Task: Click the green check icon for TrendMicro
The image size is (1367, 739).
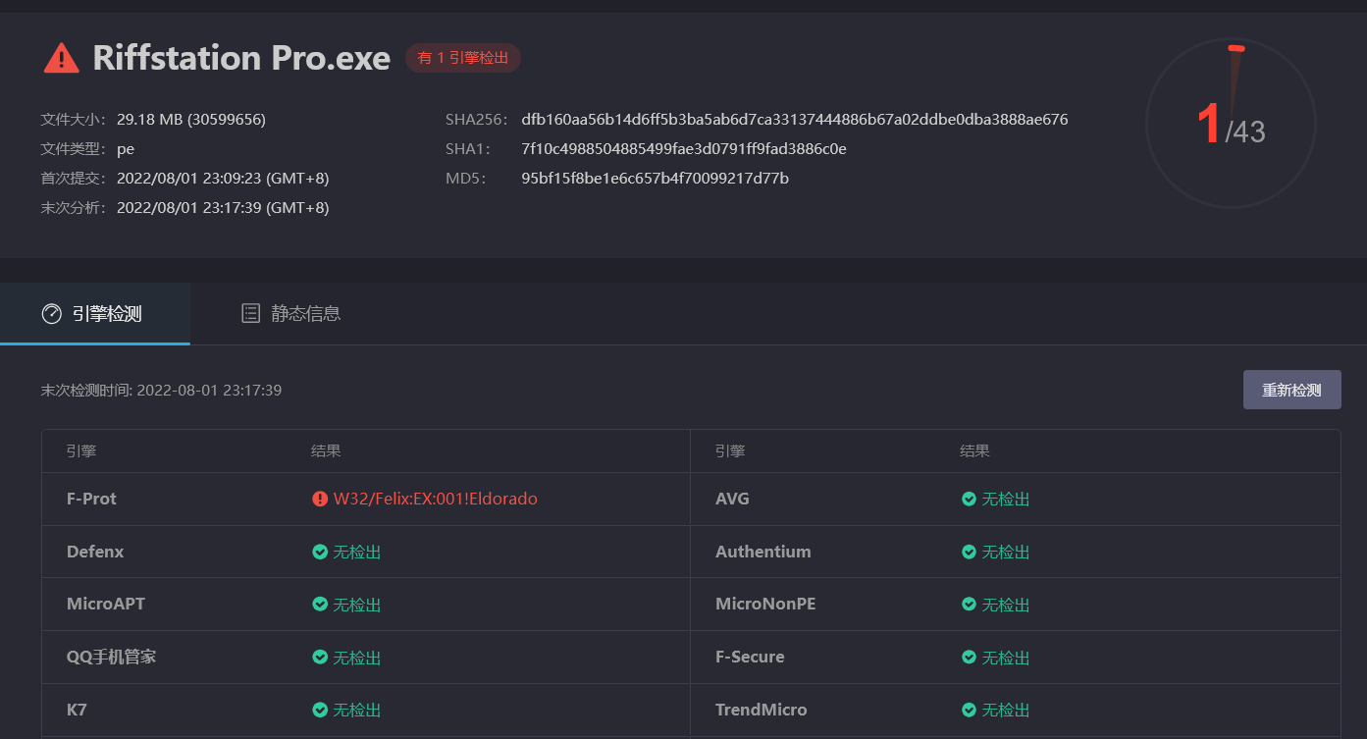Action: [969, 709]
